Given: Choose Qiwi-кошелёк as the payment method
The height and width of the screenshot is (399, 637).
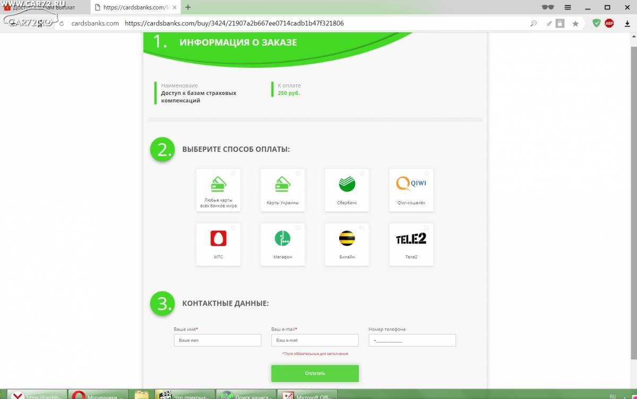Looking at the screenshot, I should coord(411,190).
